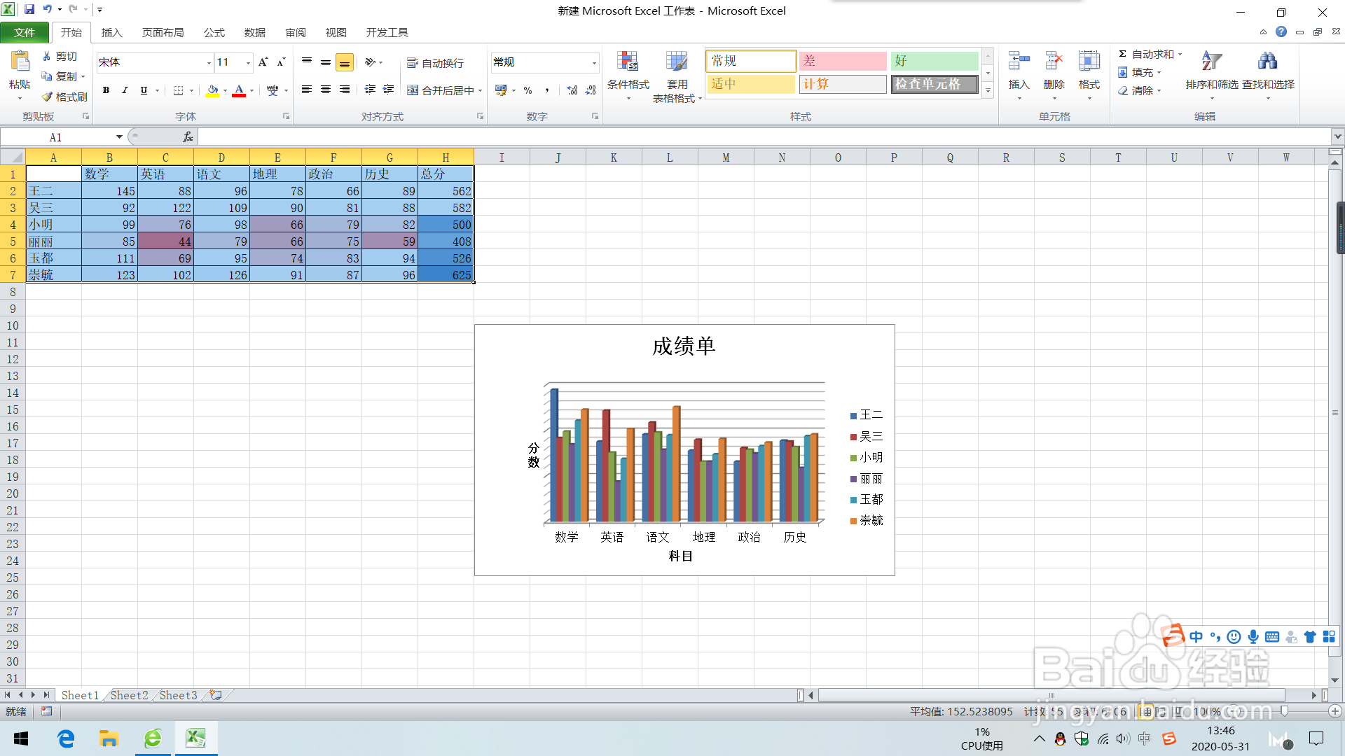Image resolution: width=1345 pixels, height=756 pixels.
Task: Open Conditional Formatting options
Action: [628, 75]
